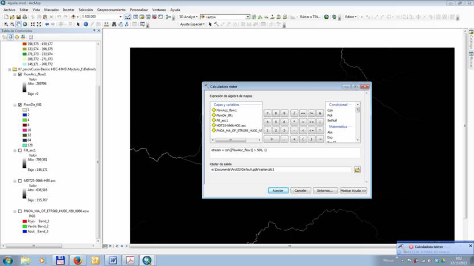Open the Geoprocesamiento menu
474x266 pixels.
click(x=111, y=10)
